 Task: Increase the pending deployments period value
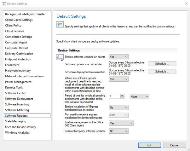click(122, 95)
